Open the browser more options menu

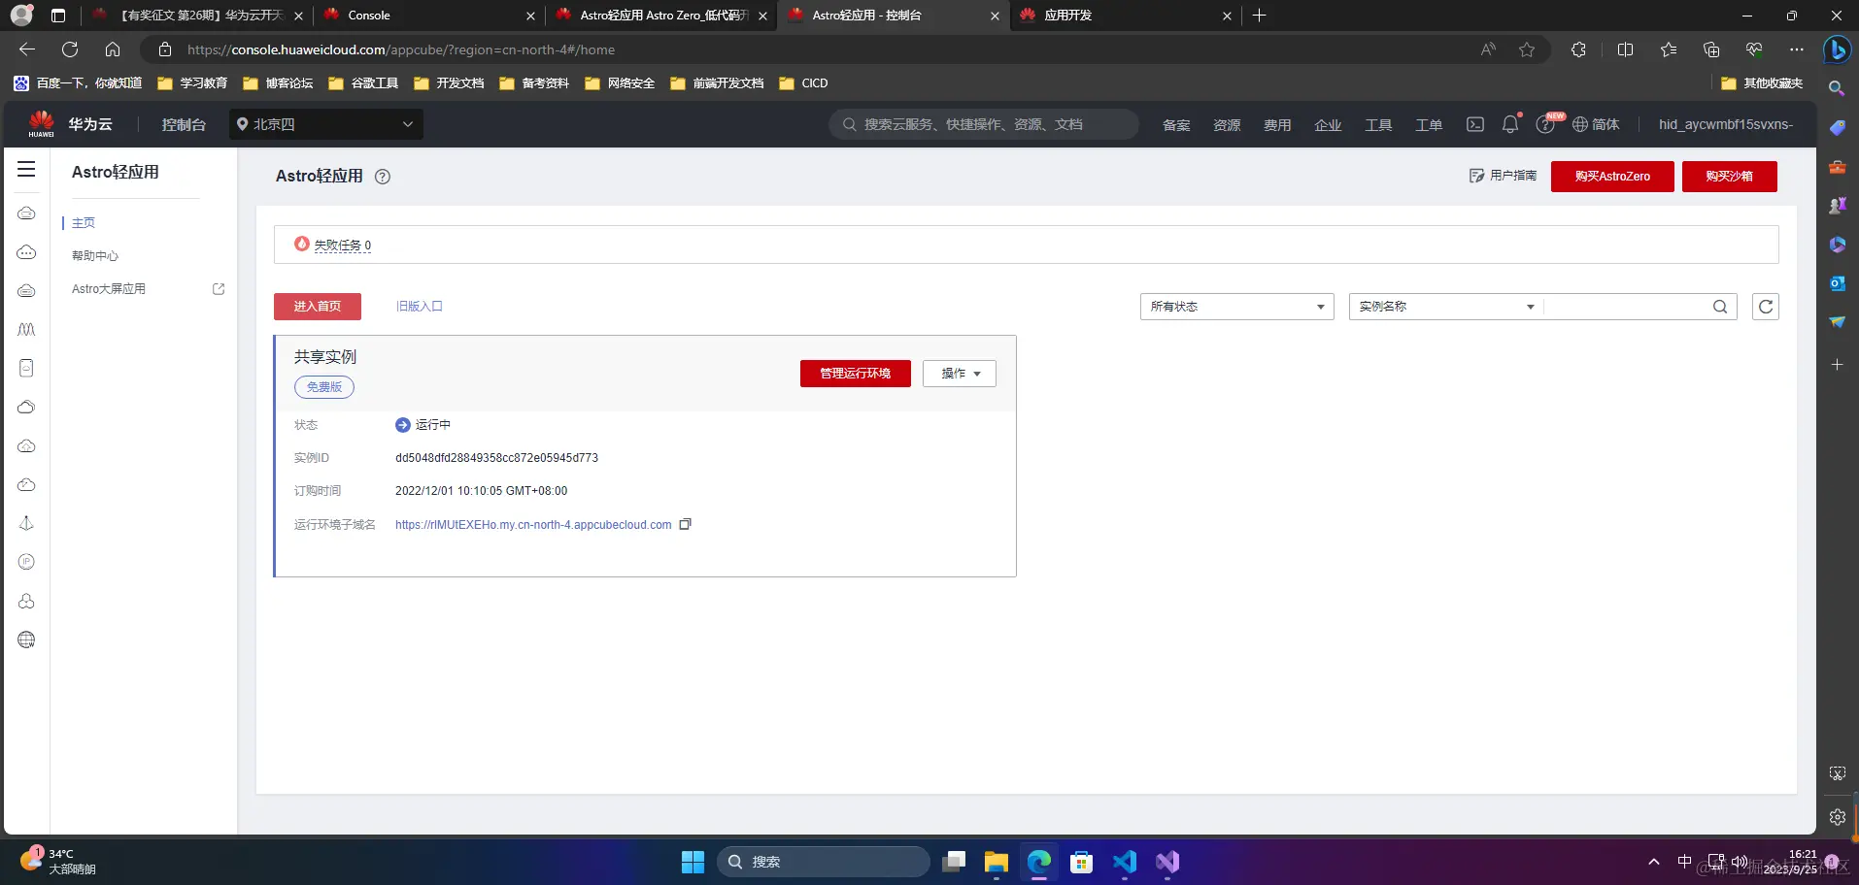tap(1797, 49)
